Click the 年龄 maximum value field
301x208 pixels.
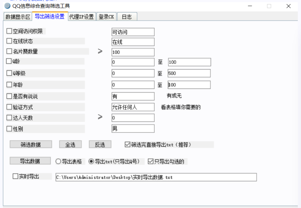pyautogui.click(x=189, y=85)
